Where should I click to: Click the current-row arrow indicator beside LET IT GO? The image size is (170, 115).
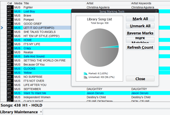2,28
